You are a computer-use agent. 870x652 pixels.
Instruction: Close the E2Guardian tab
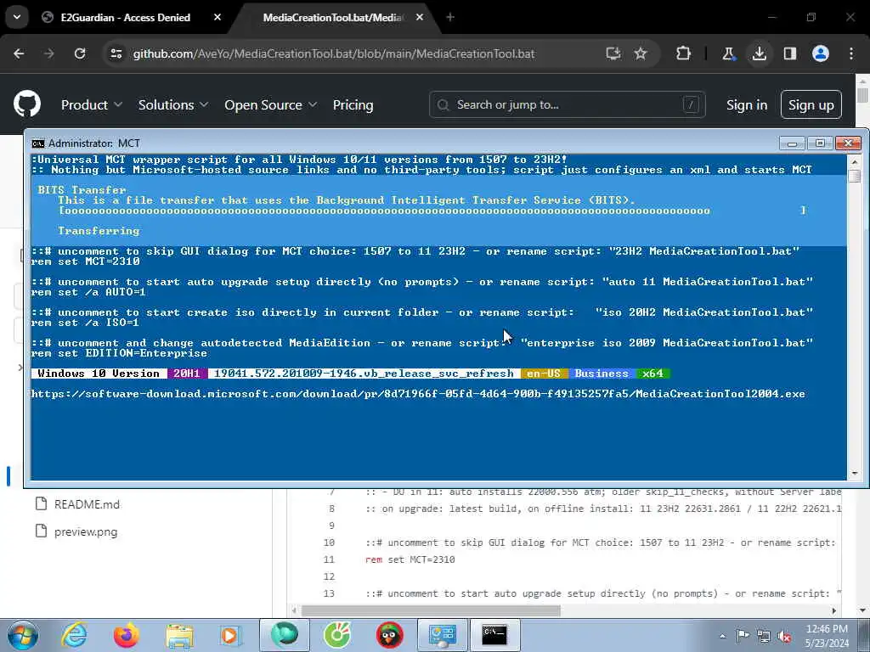(217, 17)
